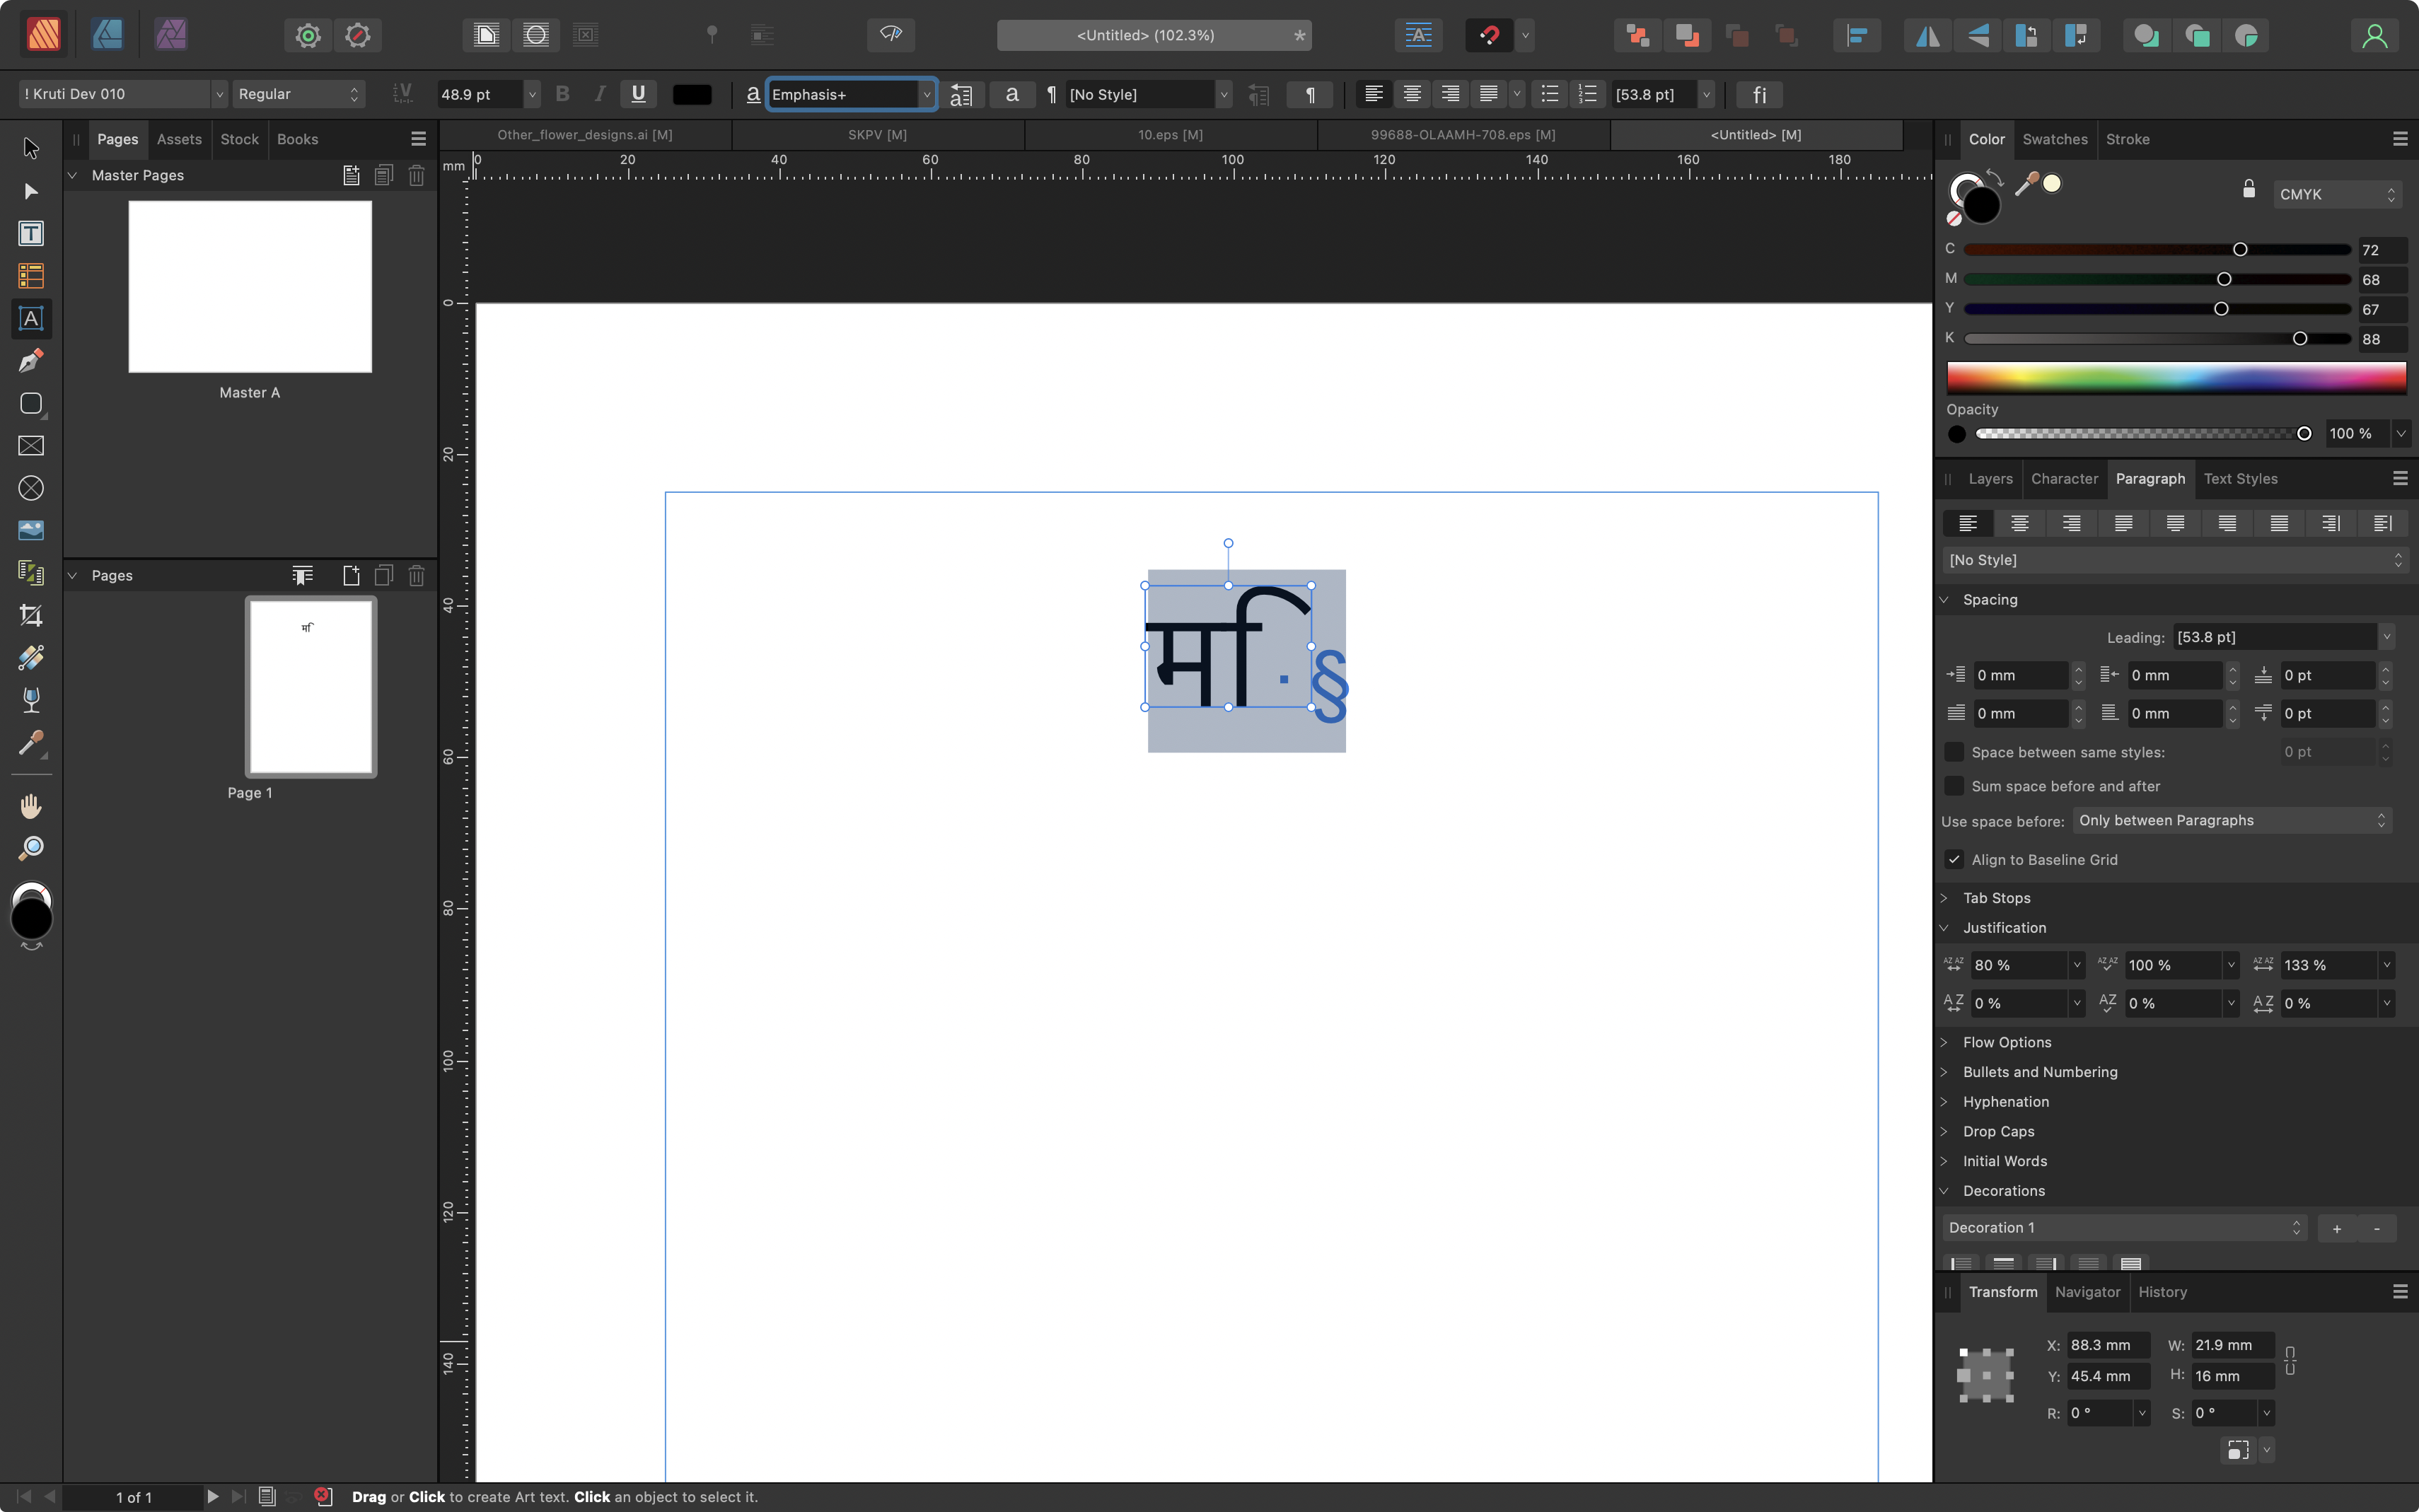Click the Add Pages icon
Viewport: 2419px width, 1512px height.
click(x=351, y=576)
